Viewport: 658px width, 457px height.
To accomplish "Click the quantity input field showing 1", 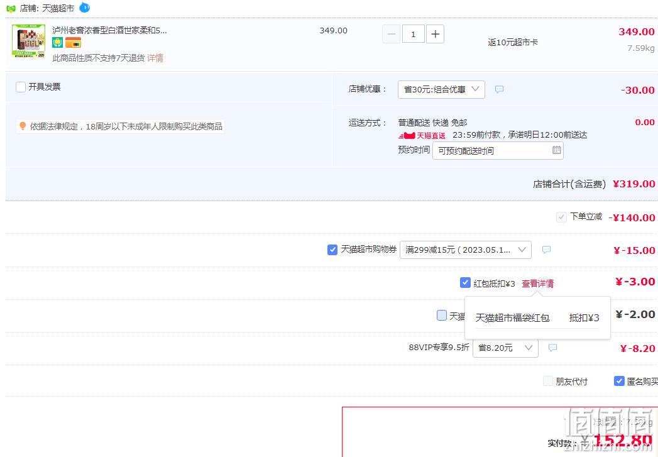I will 414,34.
